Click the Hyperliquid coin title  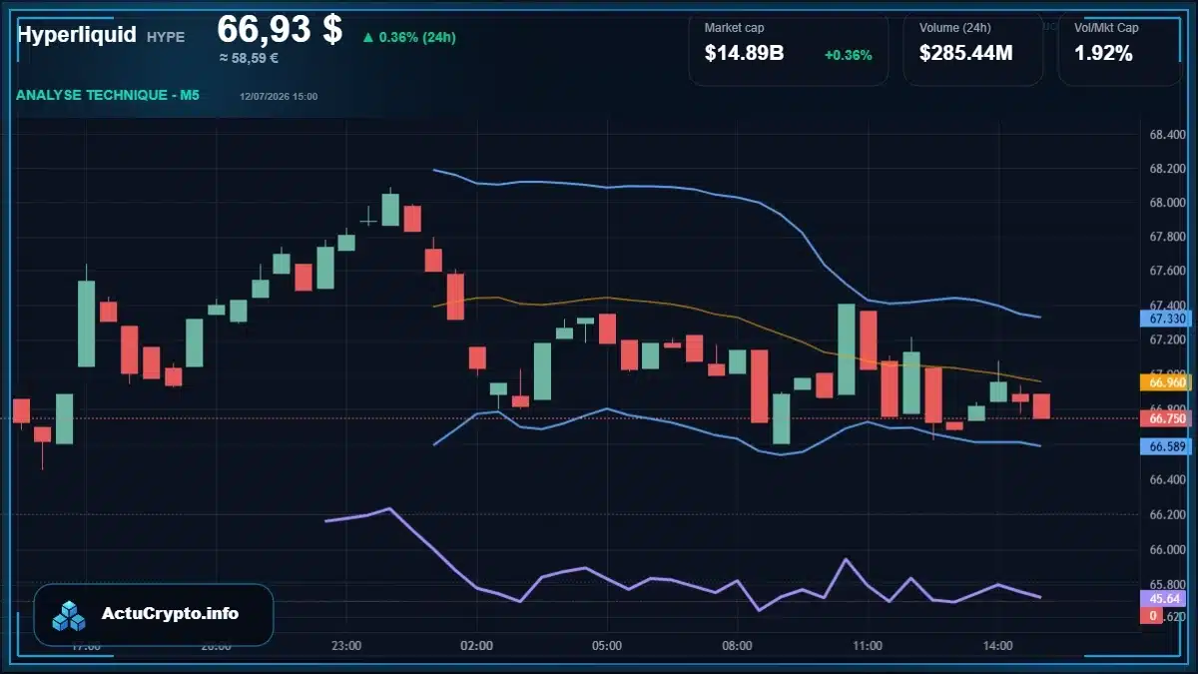[77, 35]
